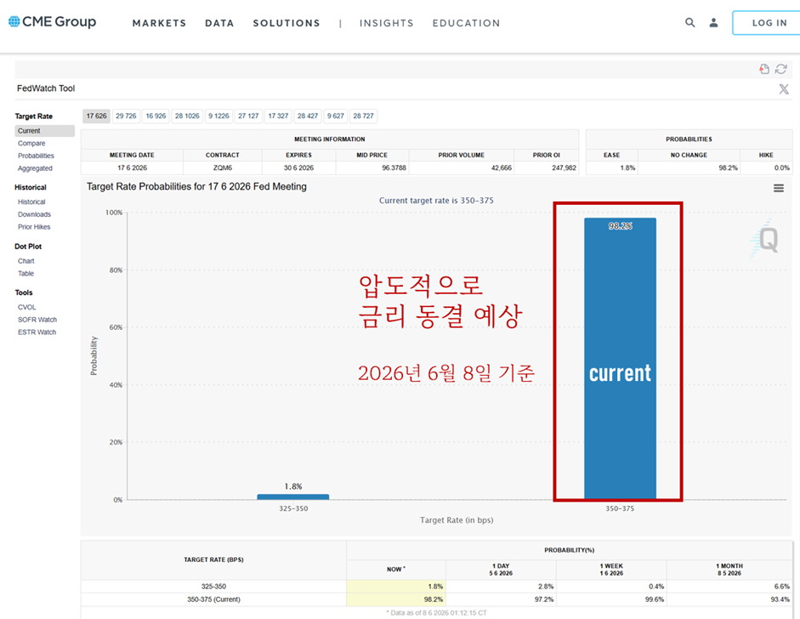
Task: Select the 9 627 meeting tab
Action: click(336, 116)
